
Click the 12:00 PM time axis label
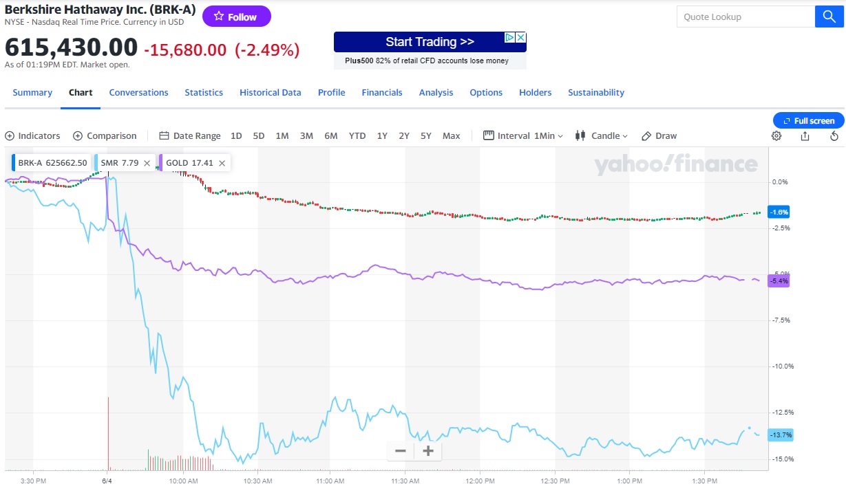pos(480,481)
